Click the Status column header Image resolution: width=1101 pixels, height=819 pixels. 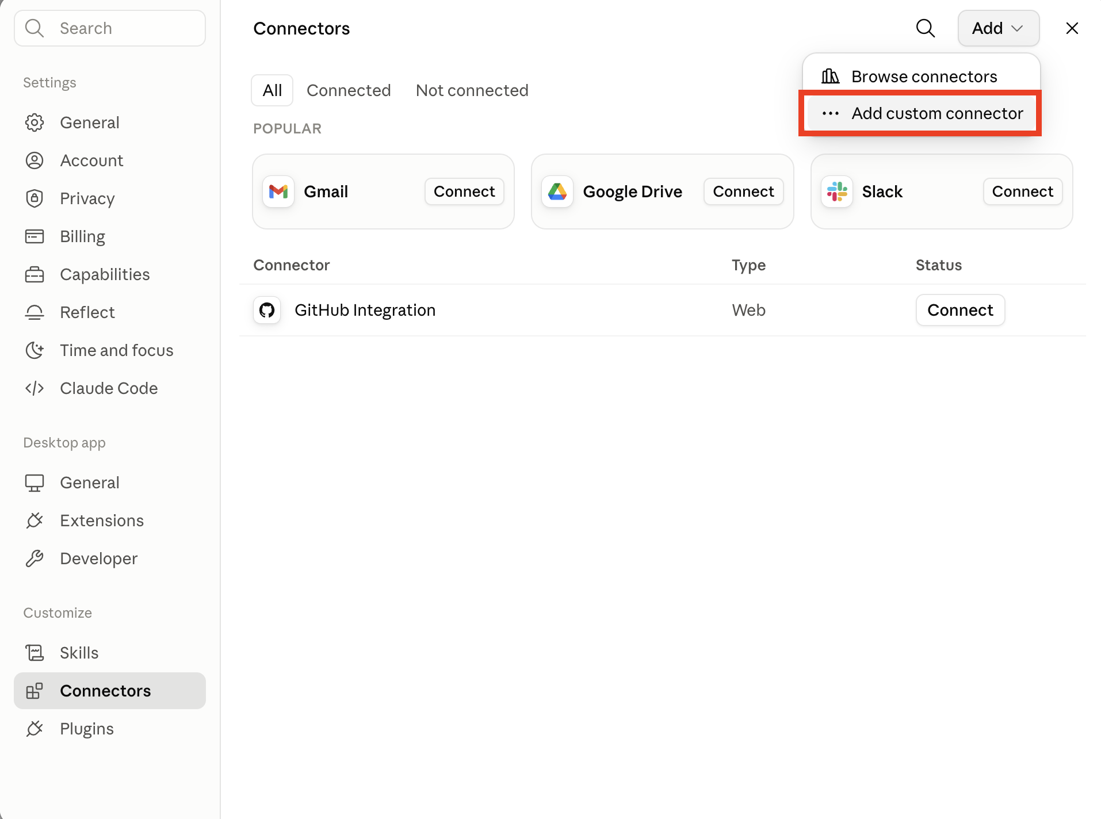[938, 265]
